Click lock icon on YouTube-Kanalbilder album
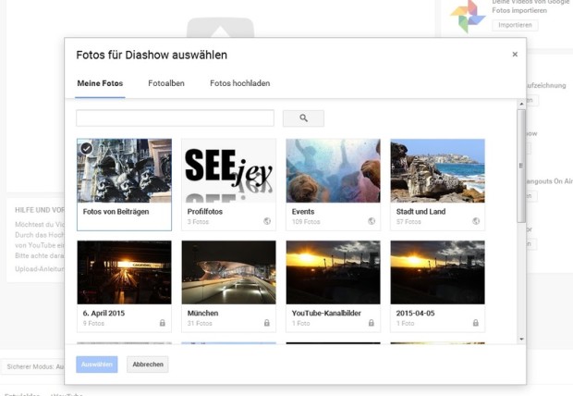Screen dimensions: 573x396 (372, 323)
